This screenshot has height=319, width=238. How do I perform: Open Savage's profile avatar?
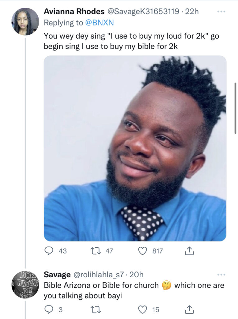[25, 285]
